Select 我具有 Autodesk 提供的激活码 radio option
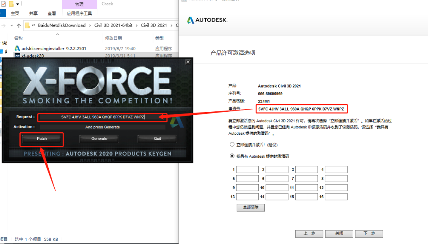 click(232, 156)
